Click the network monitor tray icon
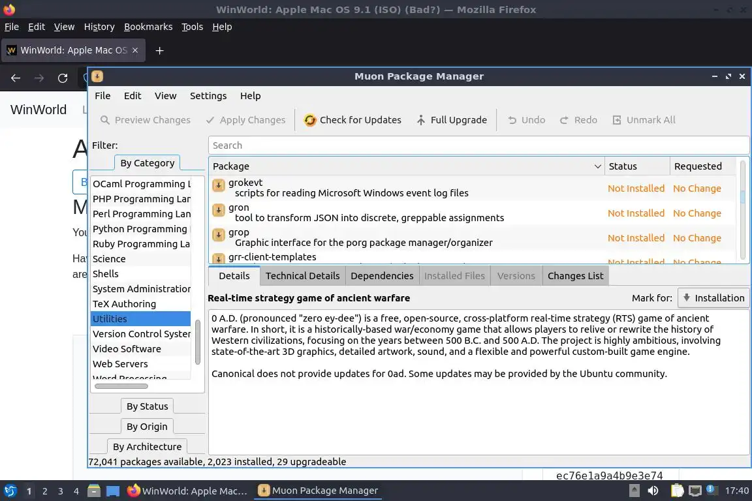The width and height of the screenshot is (752, 501). point(695,491)
